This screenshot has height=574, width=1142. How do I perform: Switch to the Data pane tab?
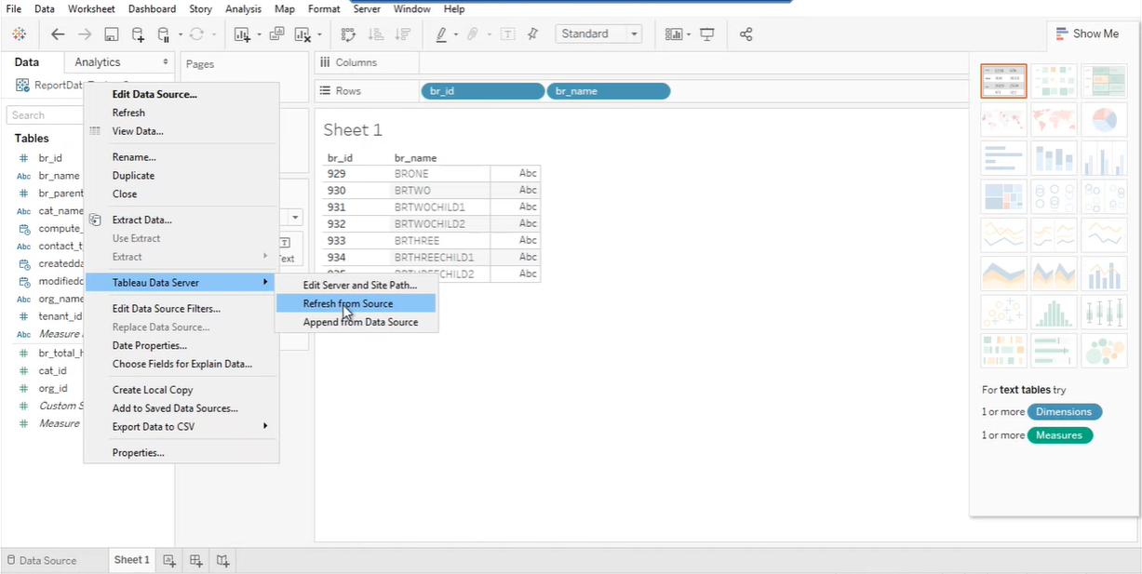27,62
